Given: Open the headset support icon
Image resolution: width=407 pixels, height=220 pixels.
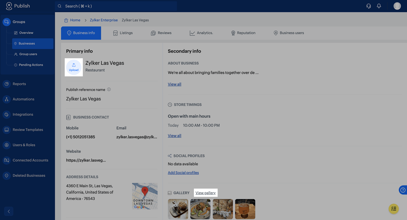Looking at the screenshot, I should click(369, 6).
